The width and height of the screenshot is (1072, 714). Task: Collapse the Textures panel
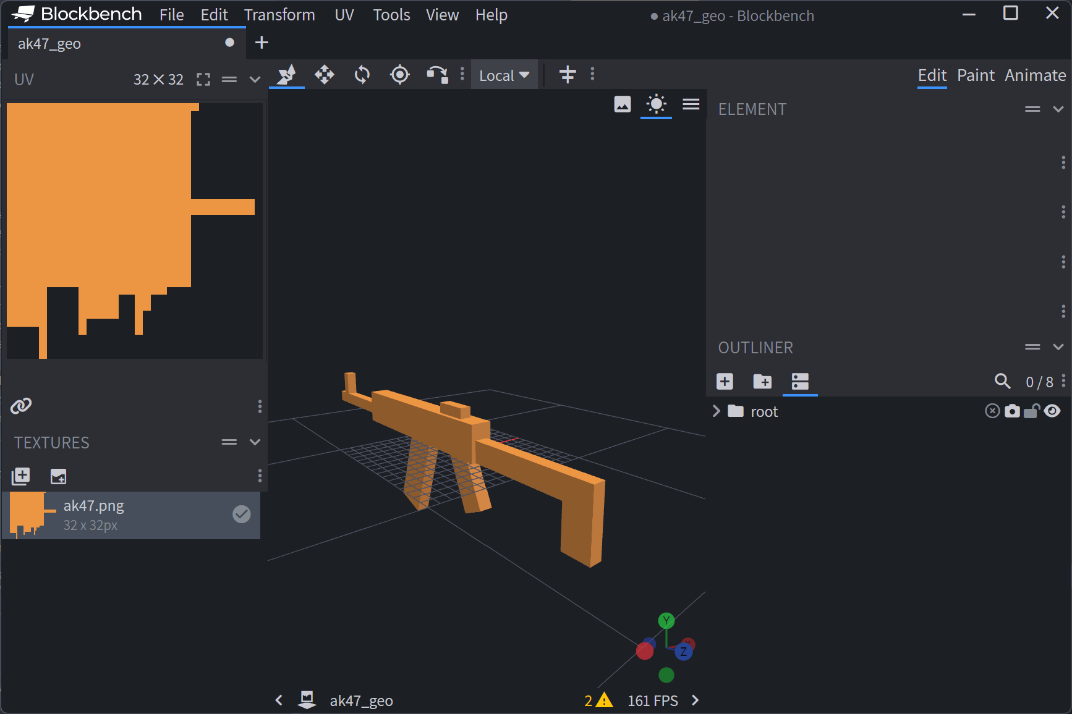(255, 442)
